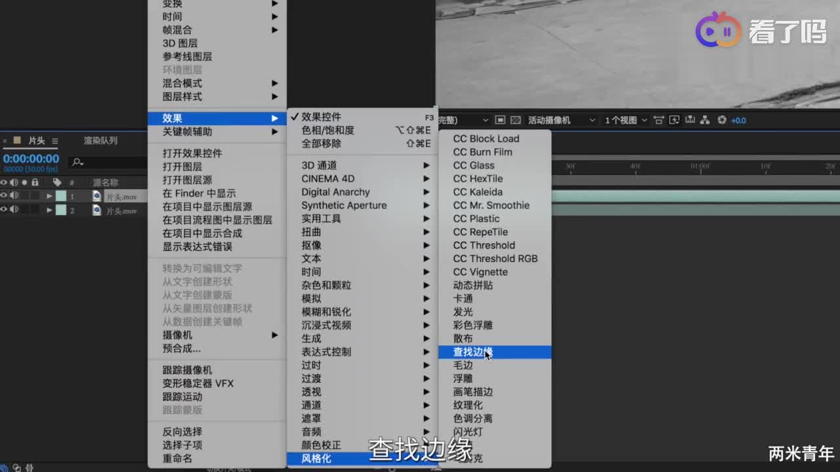Click the region of interest icon in viewer toolbar
This screenshot has width=840, height=472.
501,119
